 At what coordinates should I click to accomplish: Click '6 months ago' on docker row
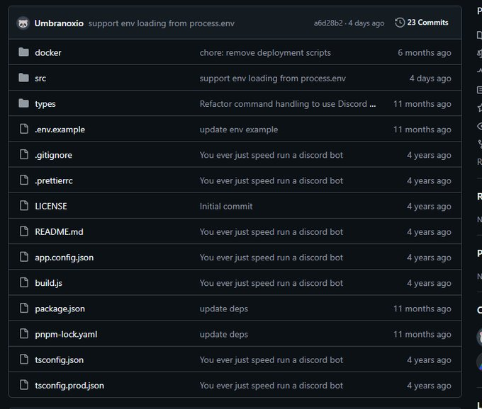pyautogui.click(x=425, y=53)
